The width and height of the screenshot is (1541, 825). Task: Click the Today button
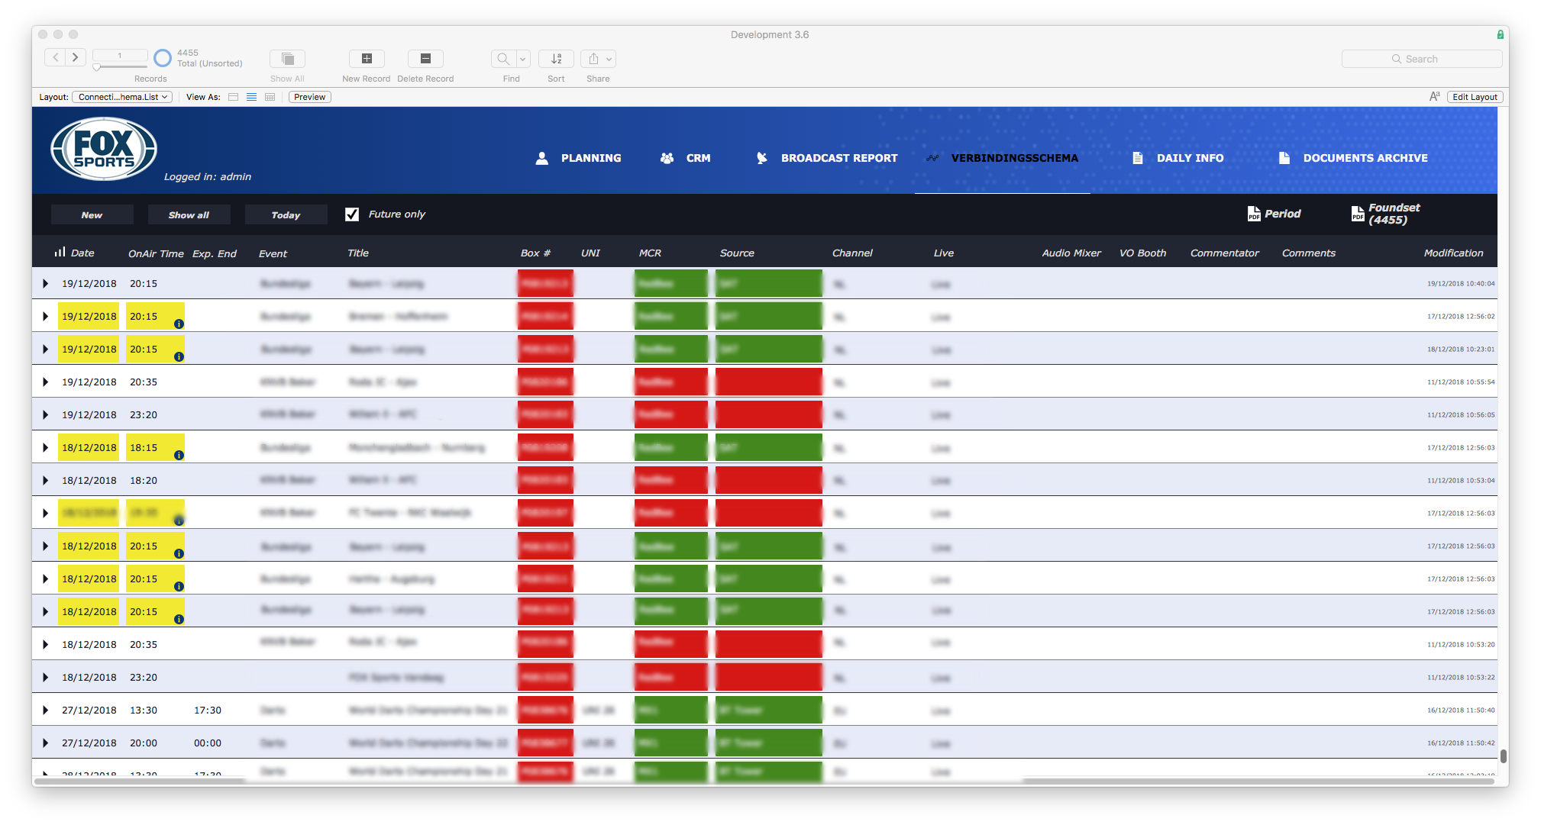286,214
